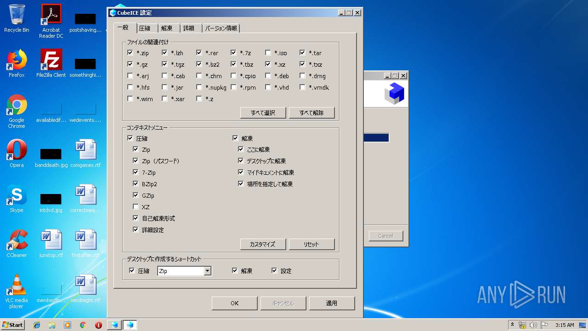This screenshot has height=331, width=588.
Task: Open Windows Media Player taskbar icon
Action: click(68, 325)
